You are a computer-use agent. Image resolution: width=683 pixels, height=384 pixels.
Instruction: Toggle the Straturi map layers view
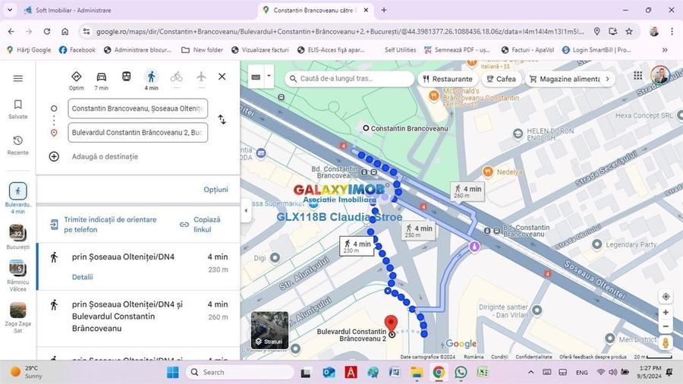269,330
